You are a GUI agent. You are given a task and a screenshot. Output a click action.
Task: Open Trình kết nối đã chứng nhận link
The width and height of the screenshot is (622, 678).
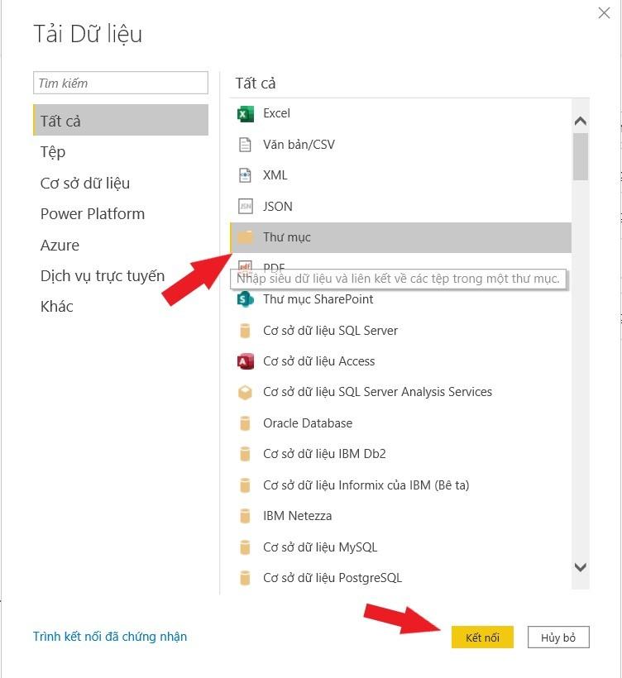(x=110, y=637)
